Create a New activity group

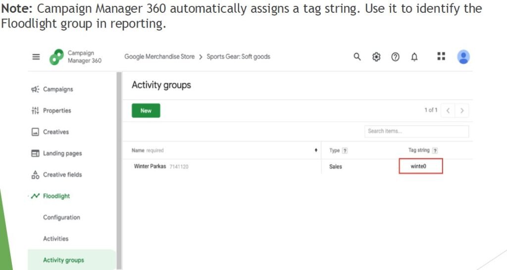click(146, 111)
